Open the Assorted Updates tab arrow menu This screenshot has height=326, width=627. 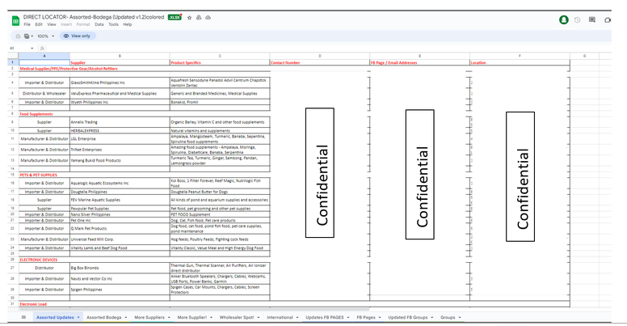pos(78,317)
